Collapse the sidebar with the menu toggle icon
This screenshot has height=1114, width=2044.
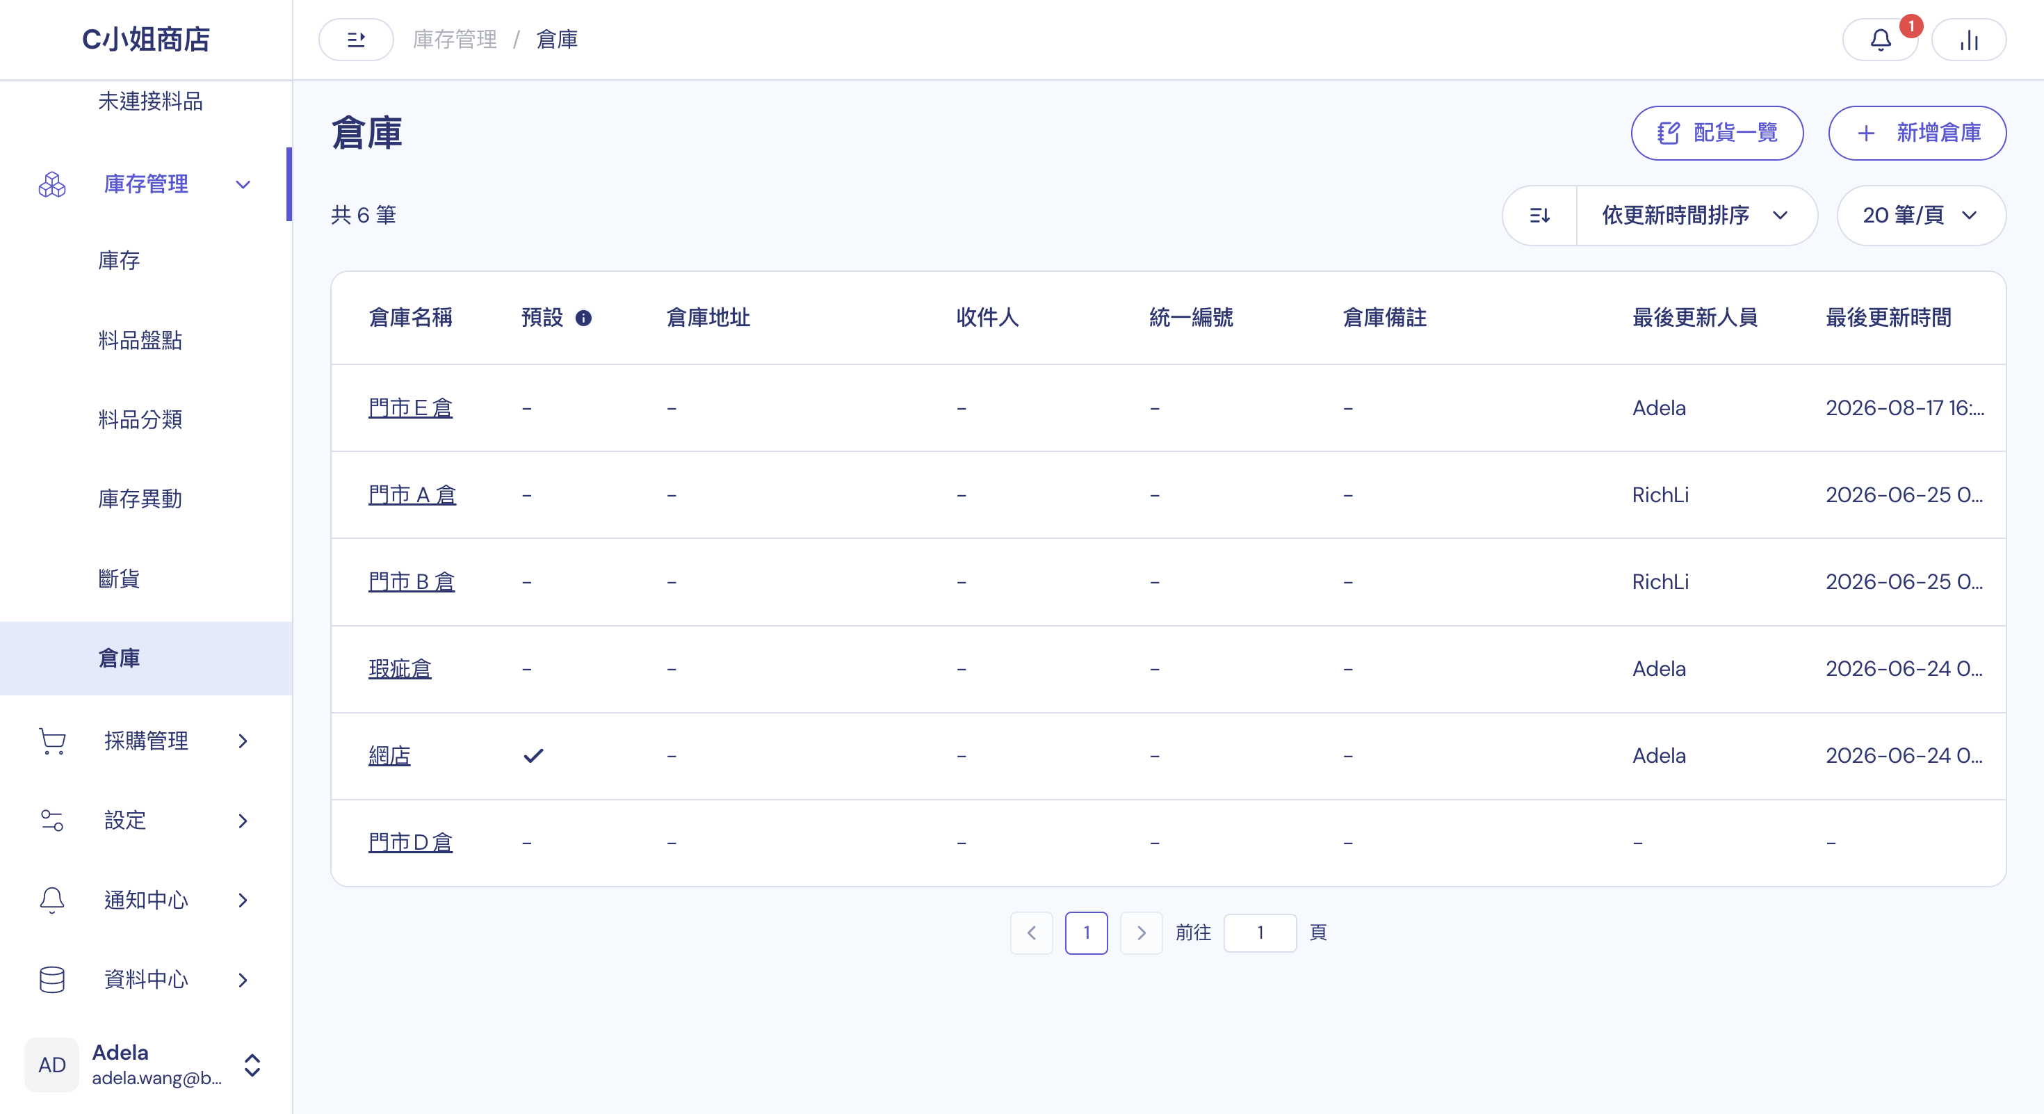point(355,40)
